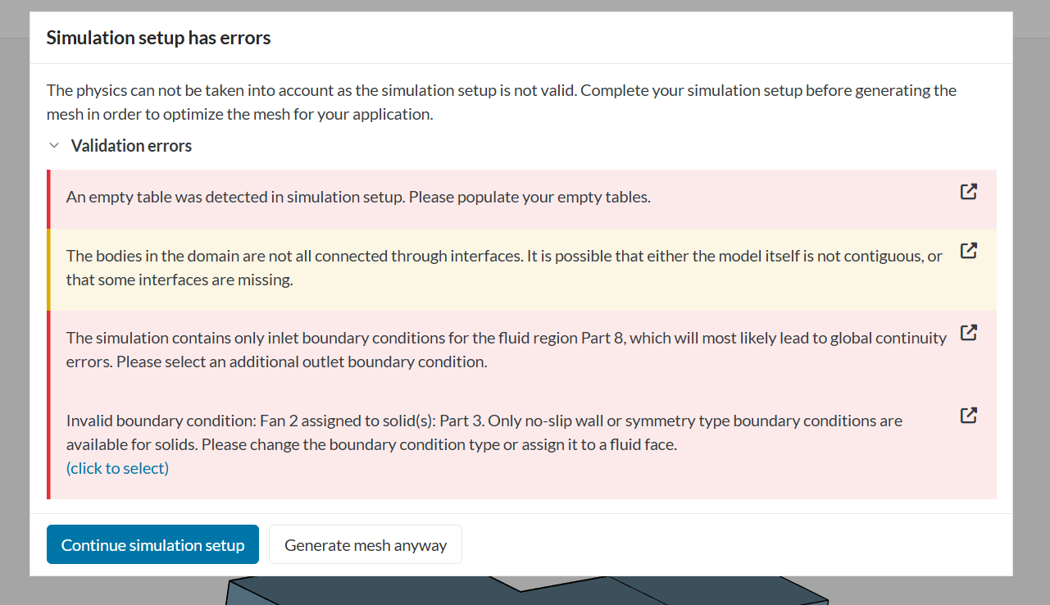Click the description paragraph about invalid setup

pos(501,102)
